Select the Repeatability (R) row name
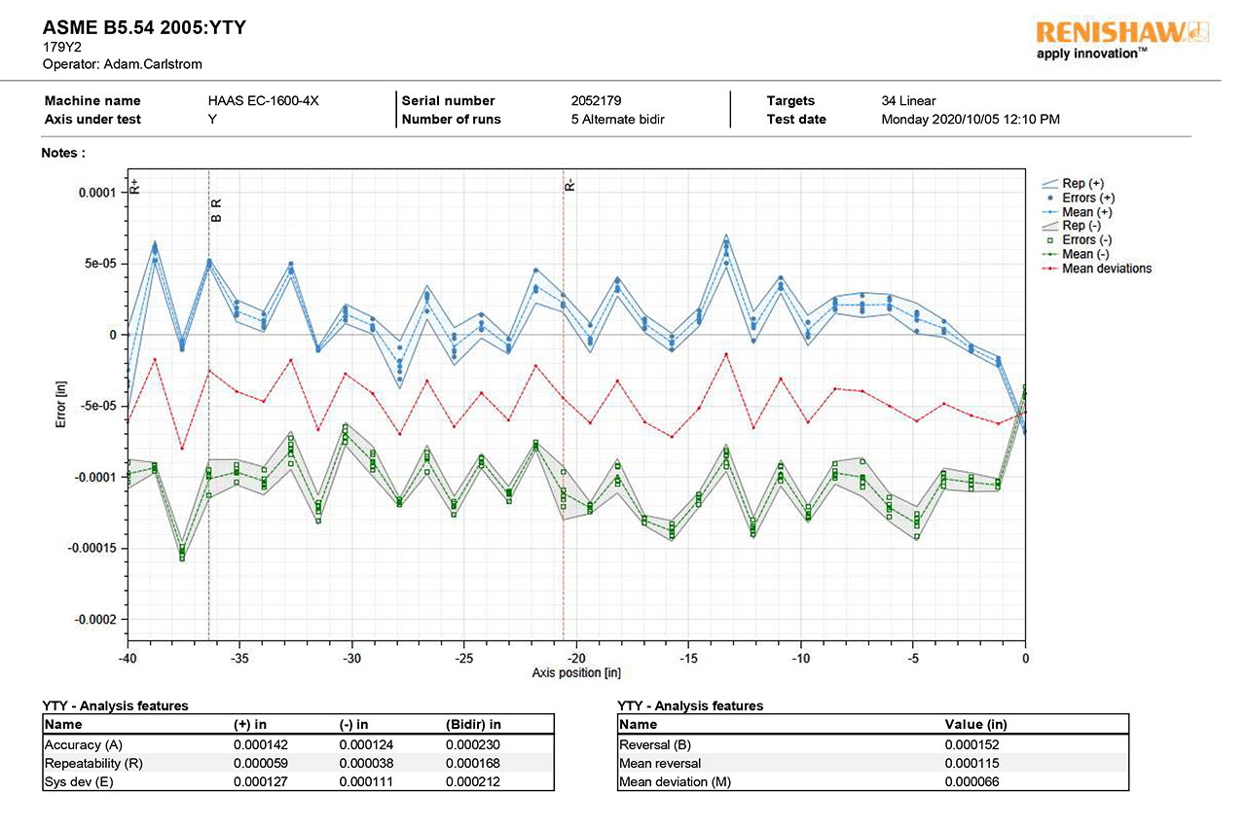The height and width of the screenshot is (830, 1246). 93,763
